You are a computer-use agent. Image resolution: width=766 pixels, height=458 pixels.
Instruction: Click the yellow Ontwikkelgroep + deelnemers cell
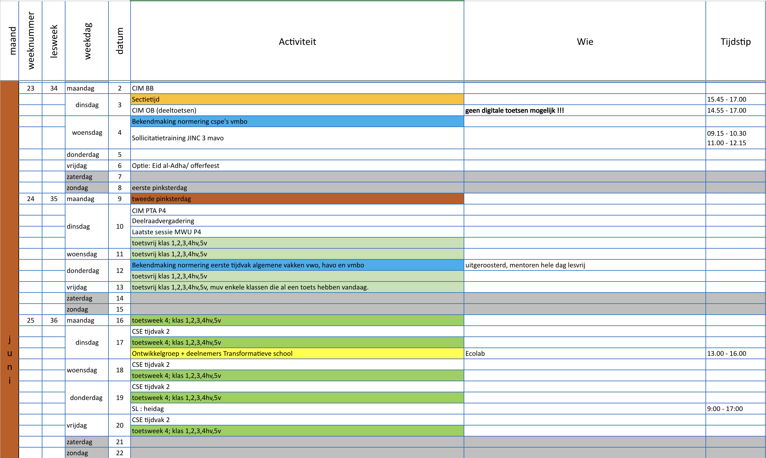[x=297, y=354]
